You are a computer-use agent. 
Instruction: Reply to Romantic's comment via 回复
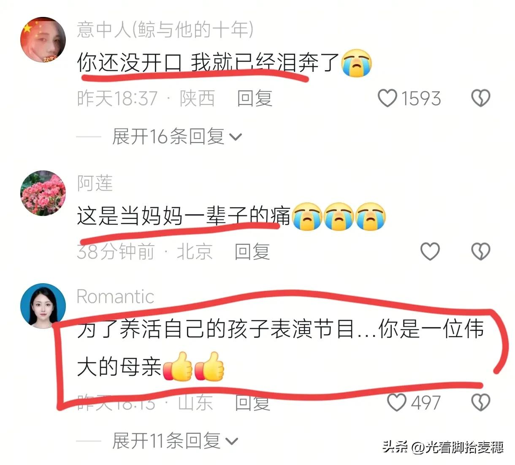point(252,402)
